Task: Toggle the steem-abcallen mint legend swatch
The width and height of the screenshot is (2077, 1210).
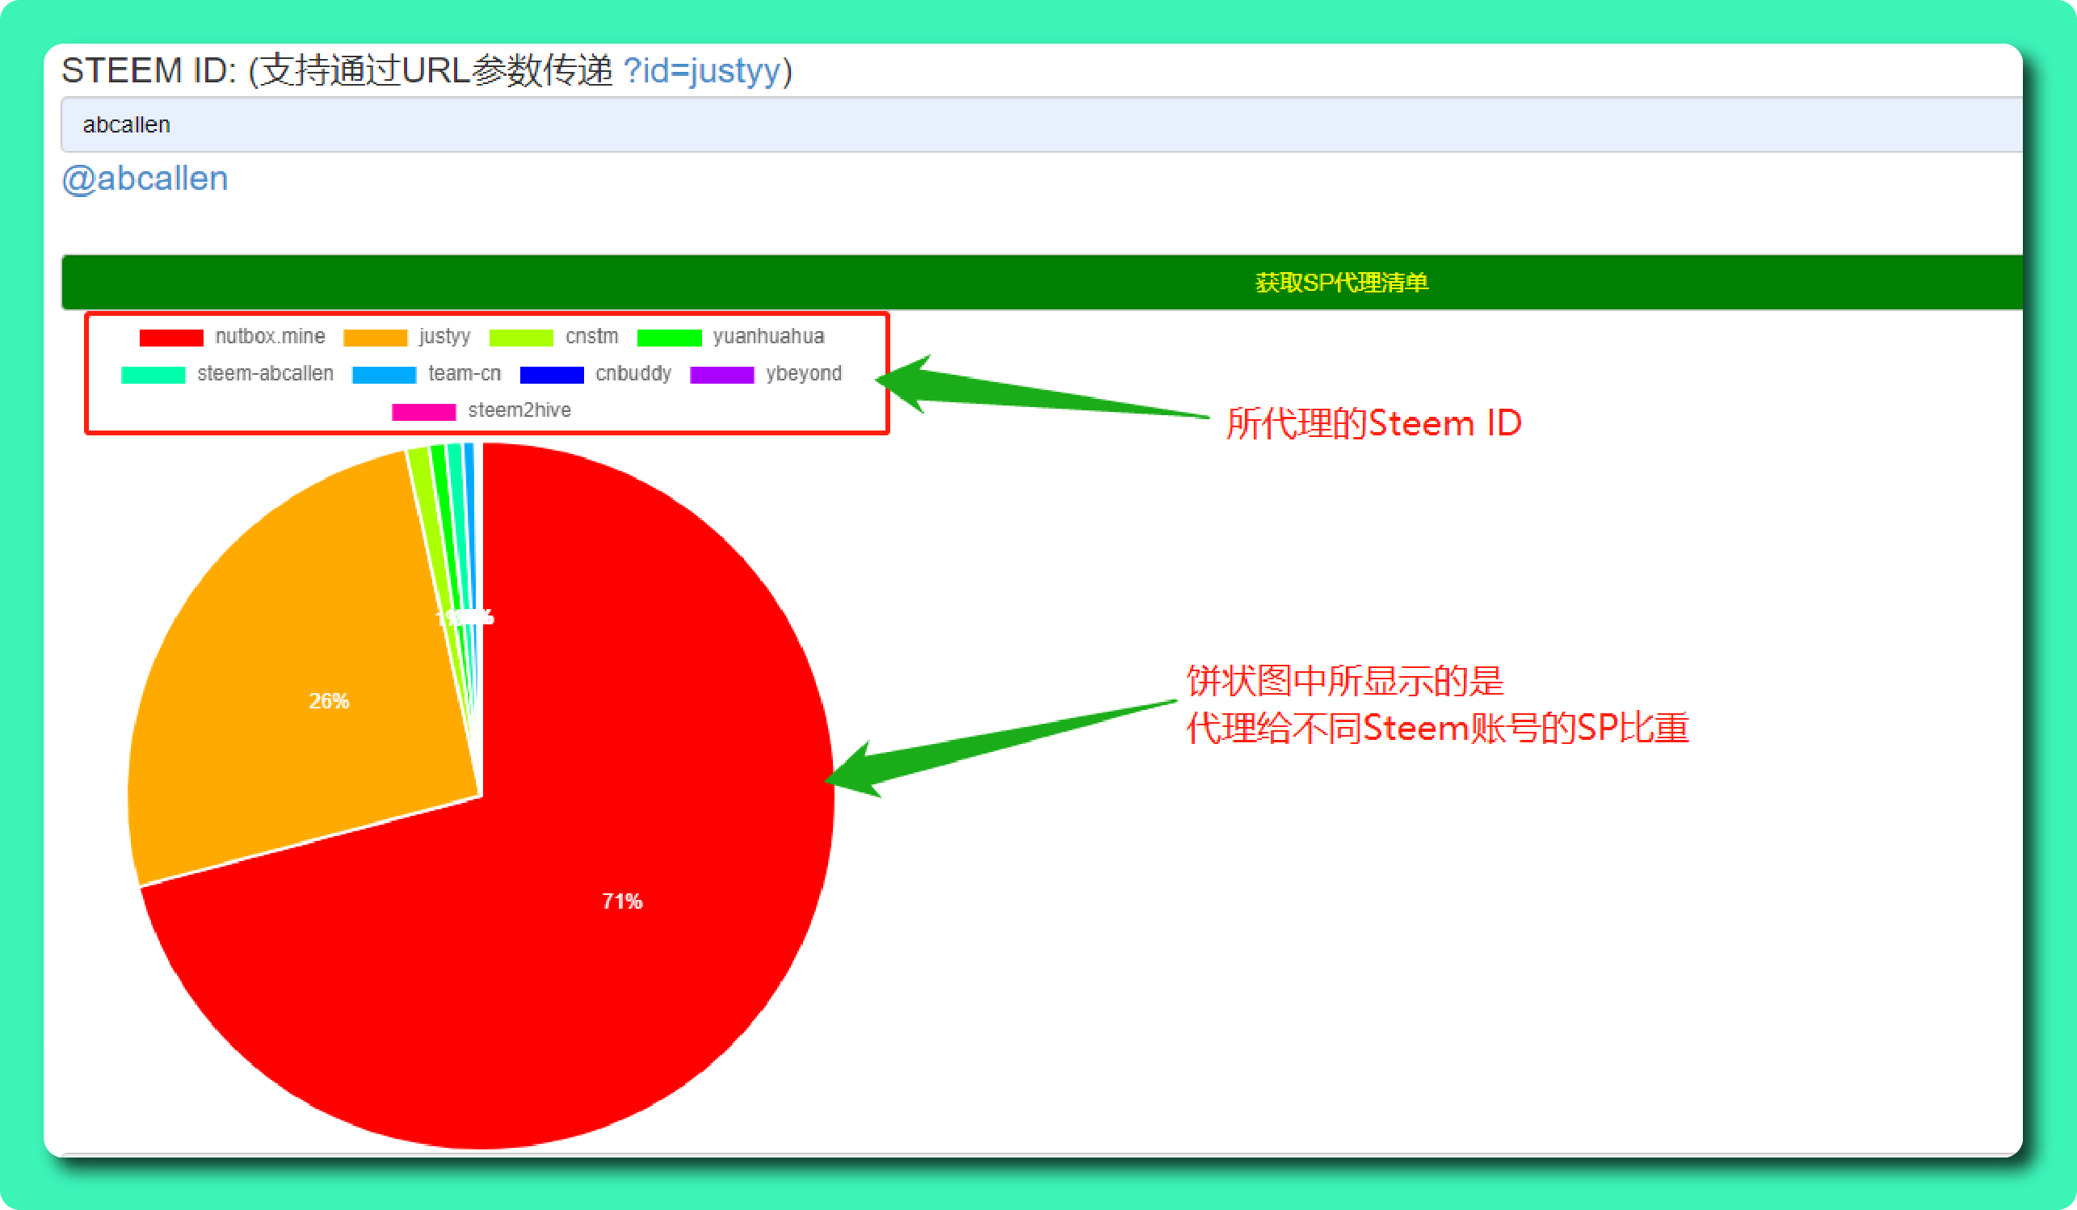Action: pyautogui.click(x=153, y=375)
